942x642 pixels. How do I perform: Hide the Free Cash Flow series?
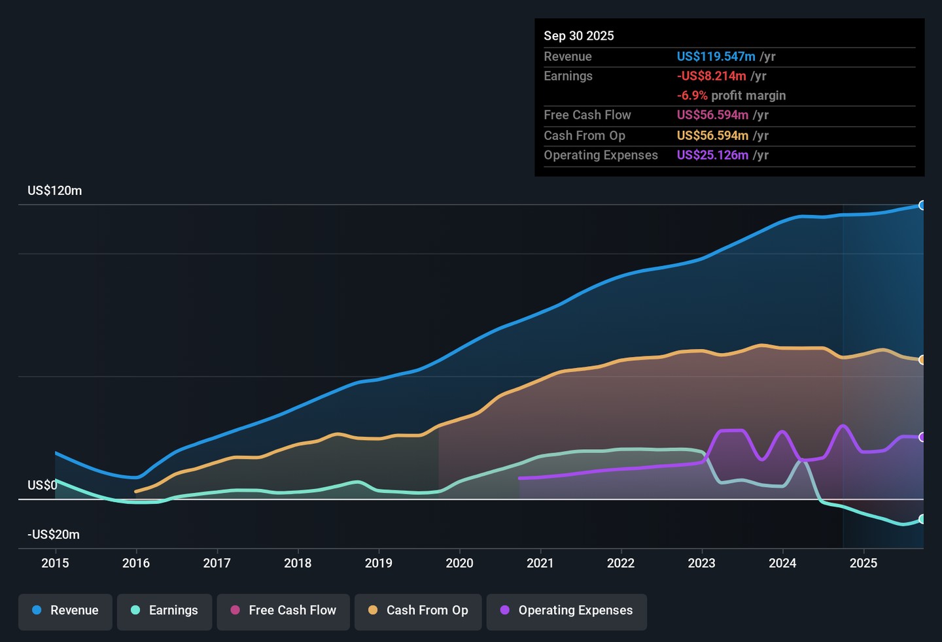[x=283, y=611]
